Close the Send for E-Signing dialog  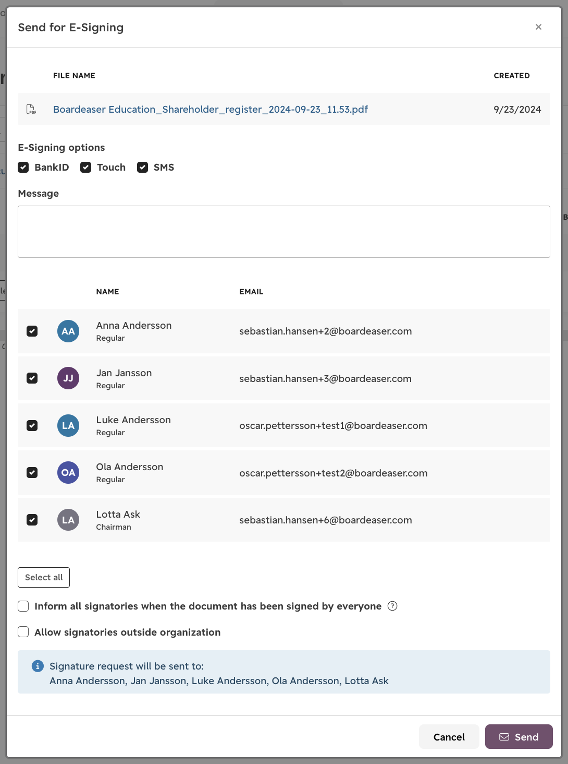click(x=538, y=27)
